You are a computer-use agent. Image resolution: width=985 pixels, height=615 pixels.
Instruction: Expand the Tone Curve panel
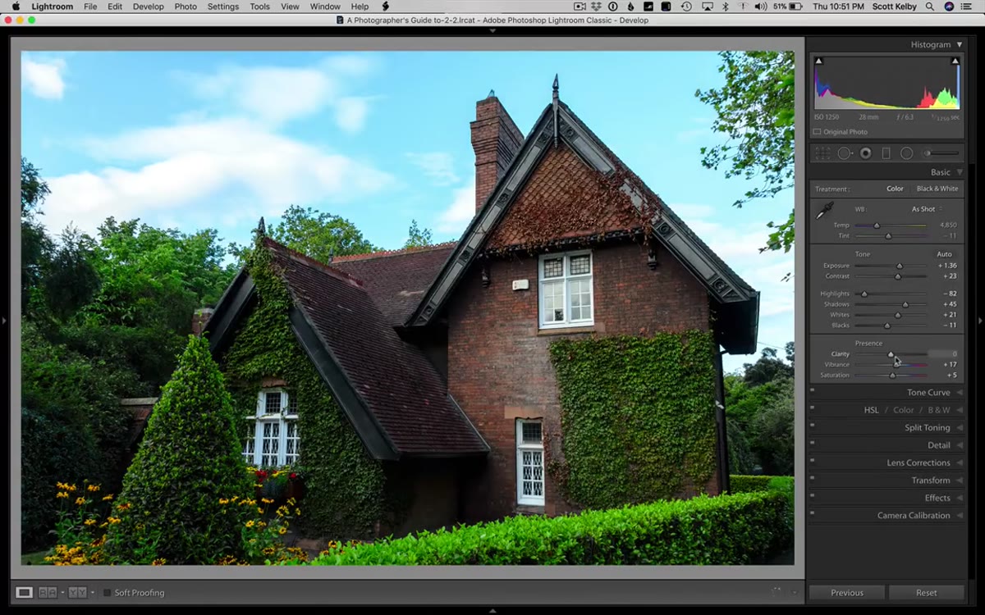(x=959, y=393)
